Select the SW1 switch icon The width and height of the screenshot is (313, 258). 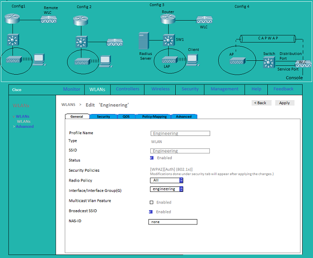click(168, 40)
